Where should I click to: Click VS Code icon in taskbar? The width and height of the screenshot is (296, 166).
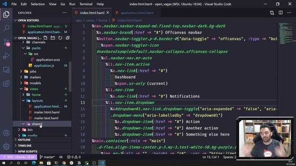pos(102,163)
